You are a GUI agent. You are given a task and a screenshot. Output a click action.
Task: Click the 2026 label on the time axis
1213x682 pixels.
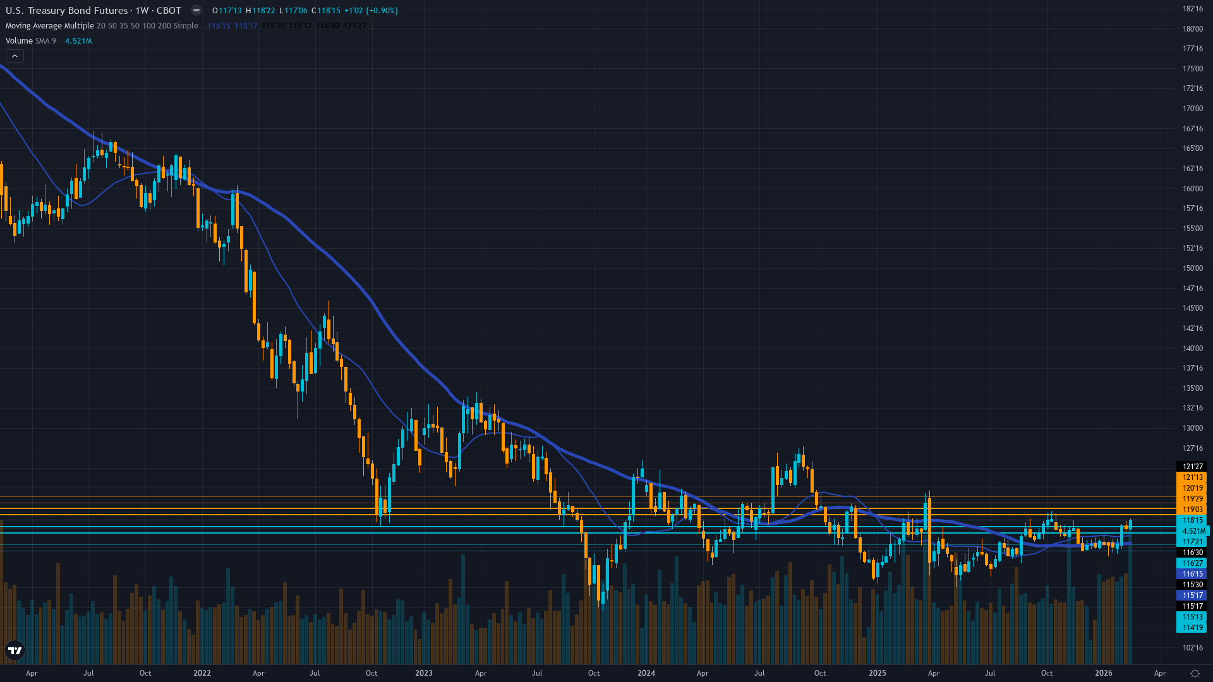click(x=1104, y=673)
